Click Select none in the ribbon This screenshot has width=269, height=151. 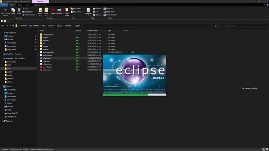[x=109, y=12]
